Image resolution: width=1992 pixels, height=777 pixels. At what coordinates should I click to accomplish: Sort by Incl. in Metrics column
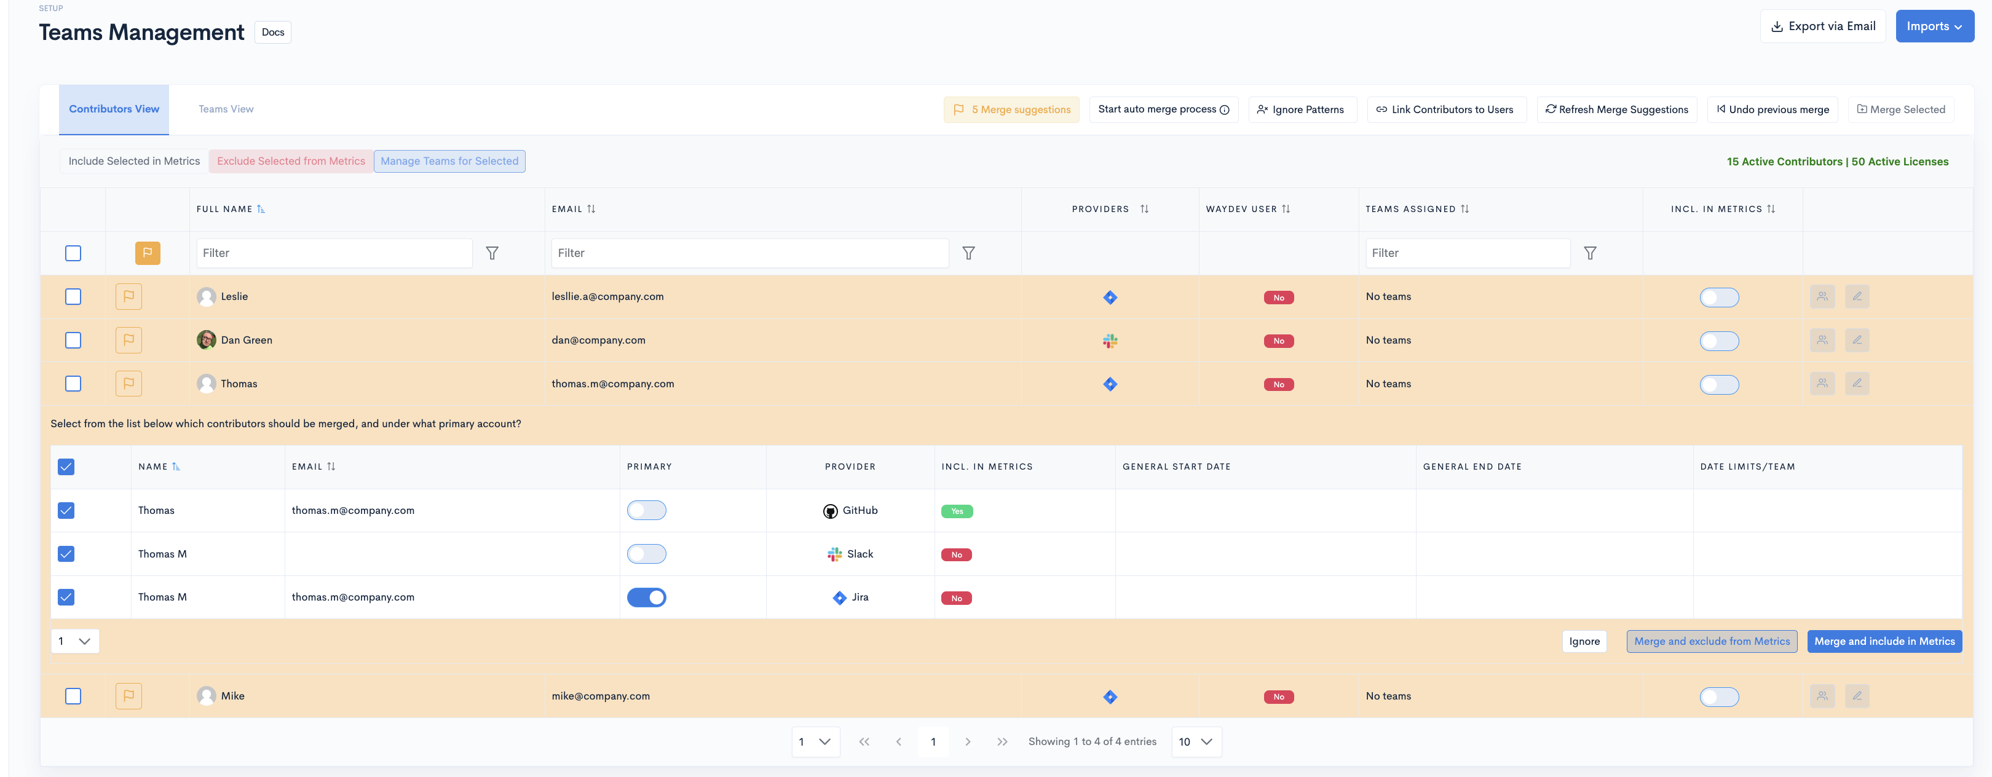[x=1771, y=209]
